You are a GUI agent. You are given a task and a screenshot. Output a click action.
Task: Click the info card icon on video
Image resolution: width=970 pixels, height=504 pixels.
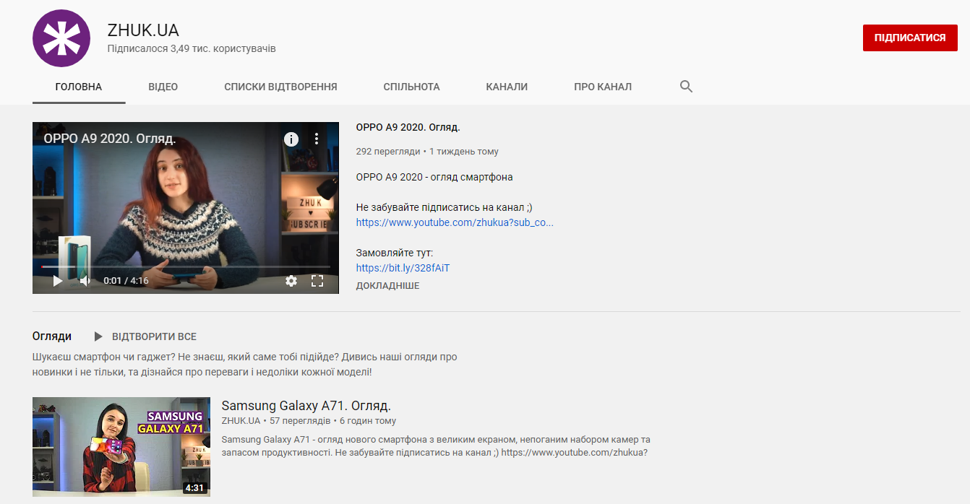(291, 139)
